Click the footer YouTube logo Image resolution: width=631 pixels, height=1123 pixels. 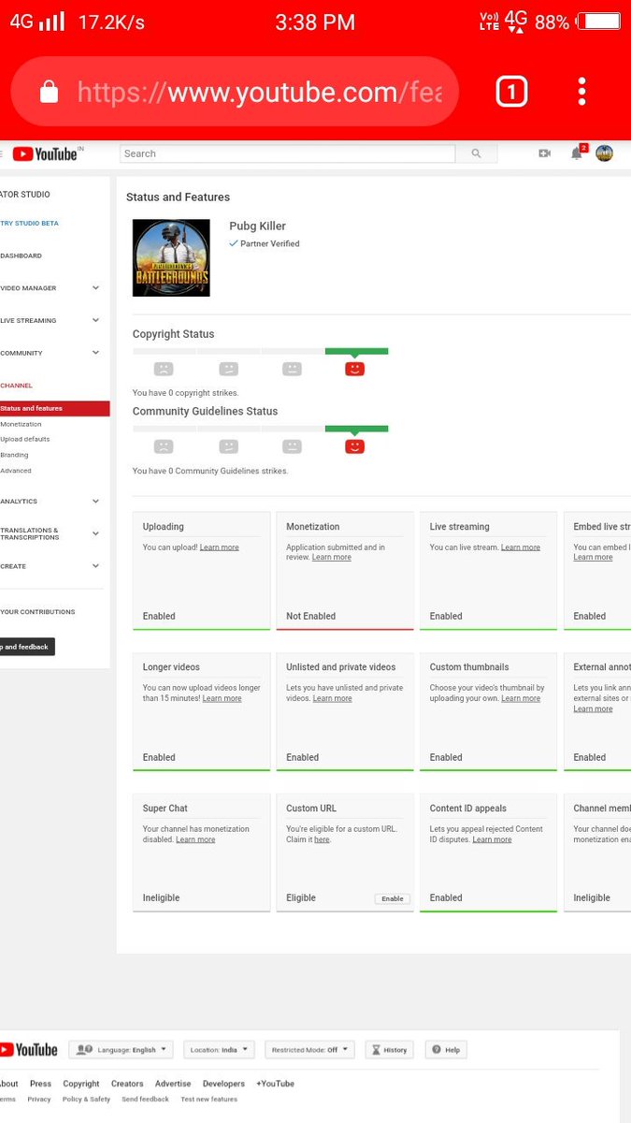29,1049
